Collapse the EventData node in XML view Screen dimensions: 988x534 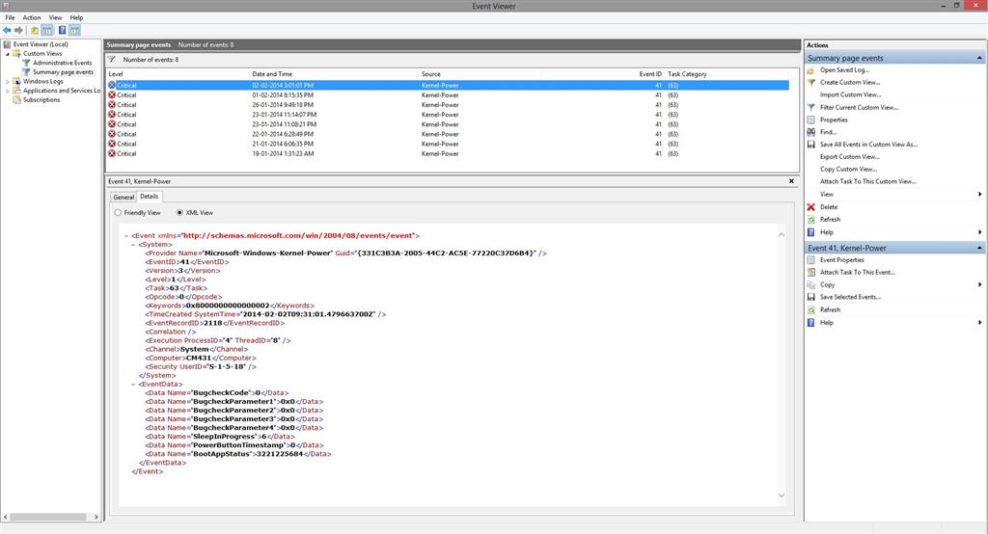tap(133, 385)
